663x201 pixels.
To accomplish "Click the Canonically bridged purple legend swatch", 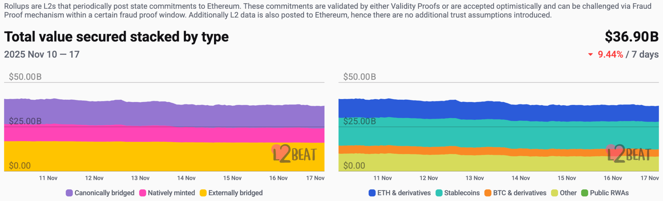I will (x=69, y=193).
